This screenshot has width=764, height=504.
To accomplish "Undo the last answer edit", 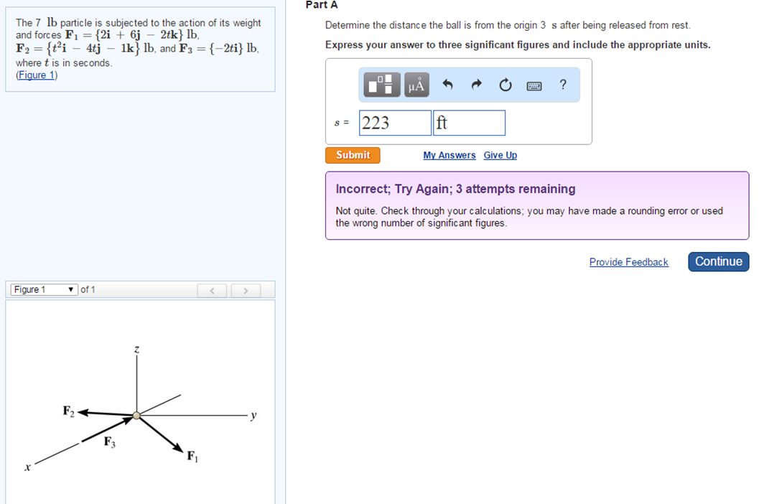I will 447,84.
